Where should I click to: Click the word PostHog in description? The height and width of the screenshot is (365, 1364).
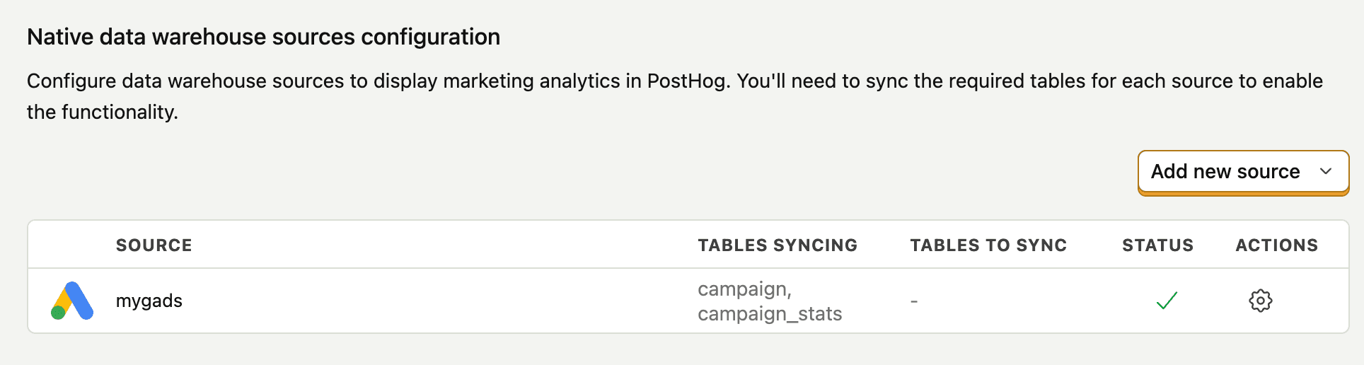(x=686, y=81)
